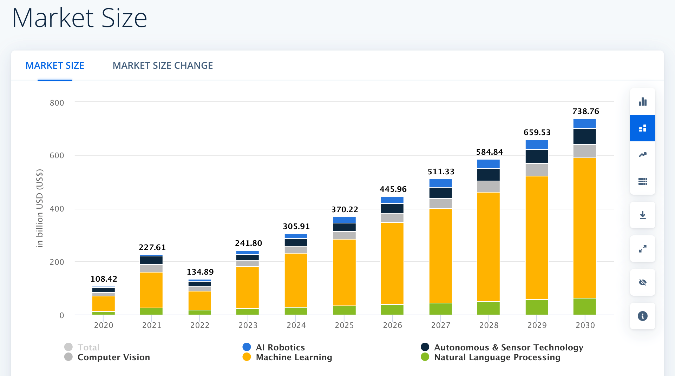Switch to the bar chart view icon
Image resolution: width=675 pixels, height=376 pixels.
[x=642, y=102]
